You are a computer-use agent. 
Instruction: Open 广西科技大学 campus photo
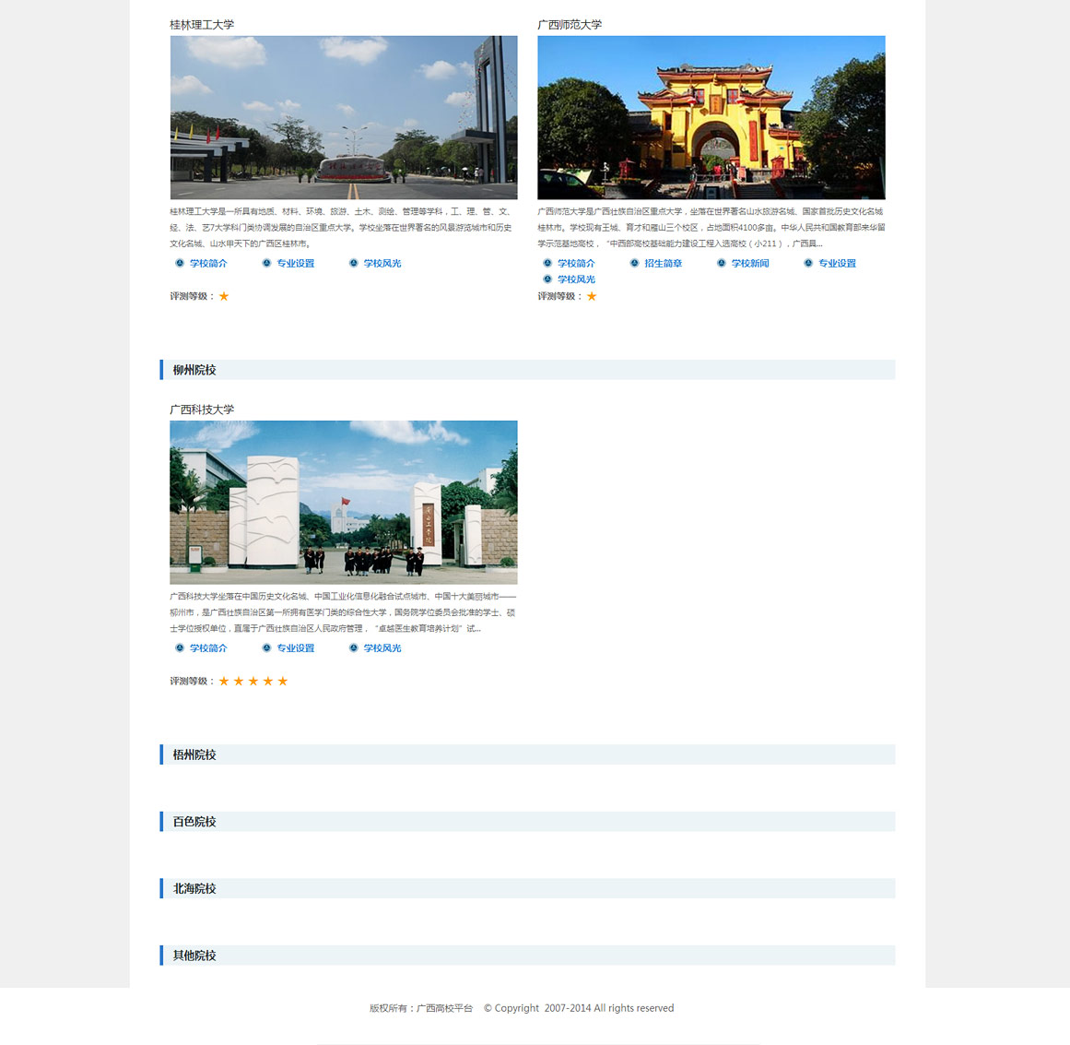(x=344, y=502)
